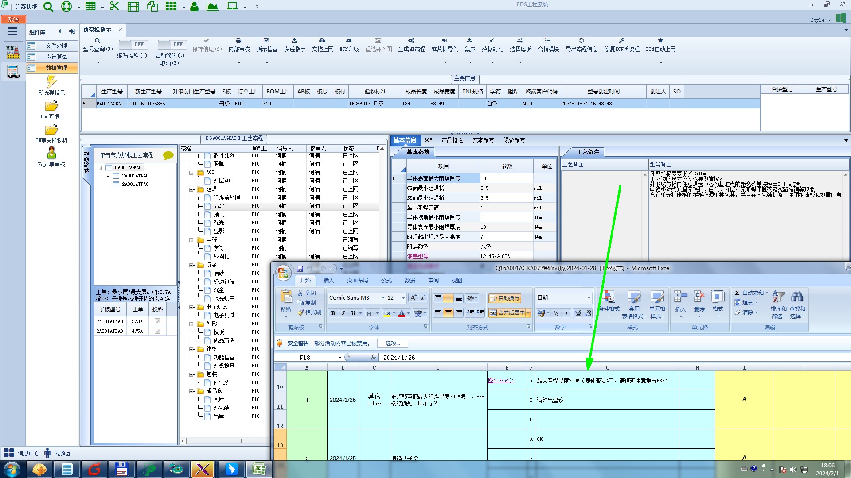851x478 pixels.
Task: Collapse the 阻焊 folder in process tree
Action: tap(192, 189)
